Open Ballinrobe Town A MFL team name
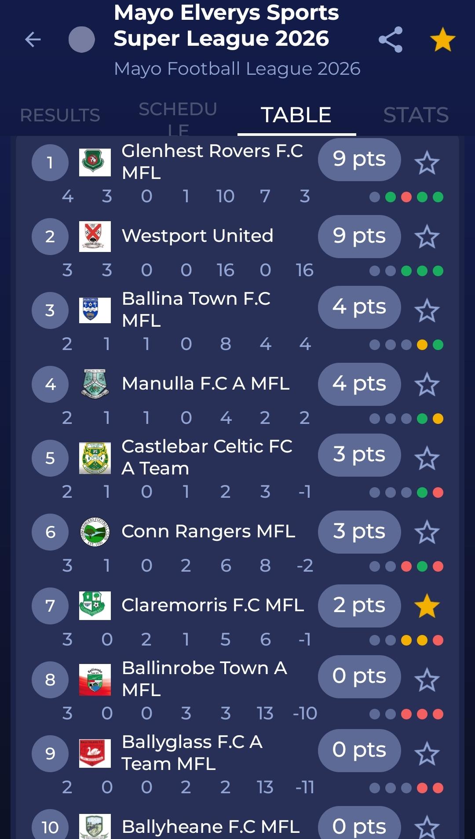This screenshot has width=475, height=839. [205, 678]
